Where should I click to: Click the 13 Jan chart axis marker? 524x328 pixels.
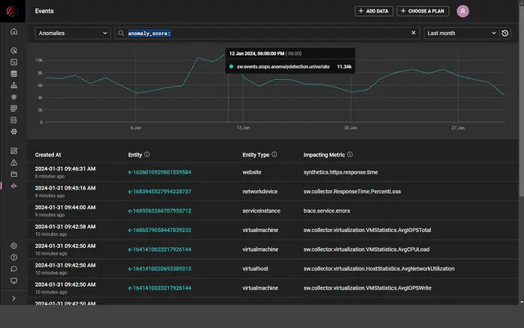pyautogui.click(x=243, y=128)
